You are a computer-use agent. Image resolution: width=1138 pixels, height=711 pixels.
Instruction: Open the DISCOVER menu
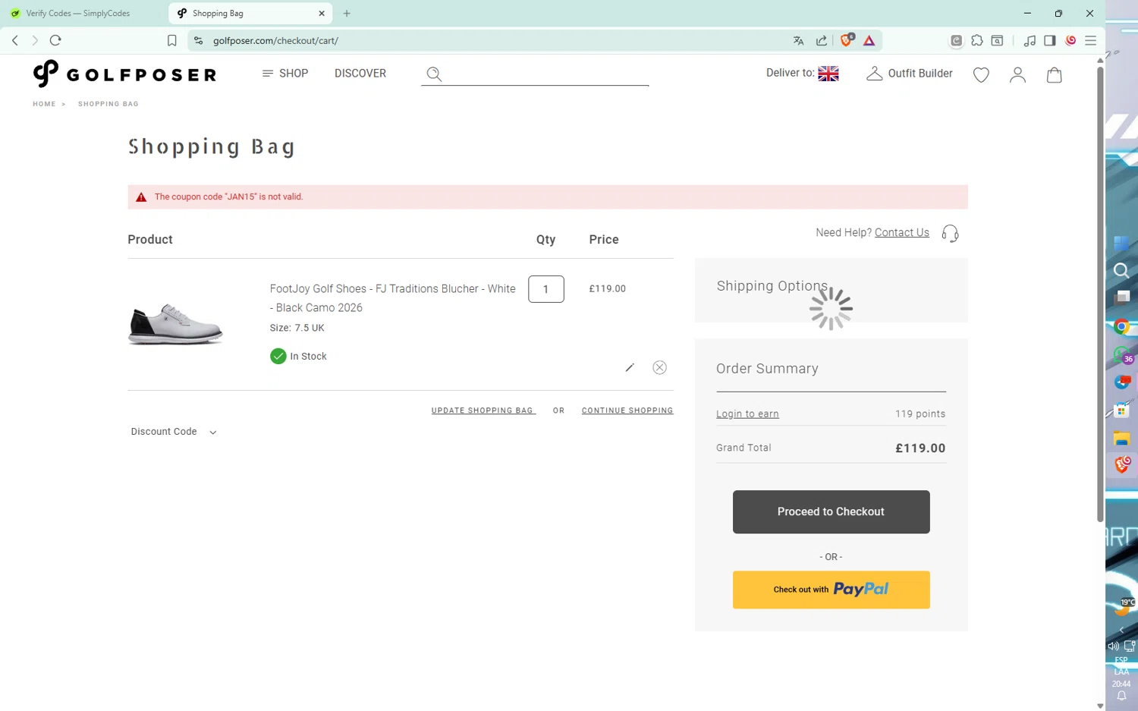(360, 74)
